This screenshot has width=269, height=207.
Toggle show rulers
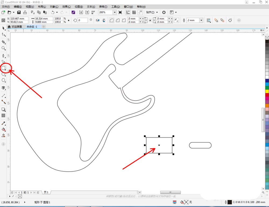pyautogui.click(x=128, y=12)
